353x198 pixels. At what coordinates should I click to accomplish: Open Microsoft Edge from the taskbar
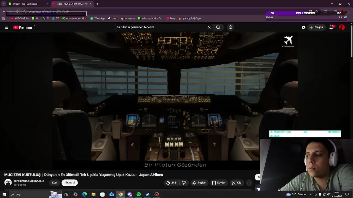pyautogui.click(x=84, y=194)
